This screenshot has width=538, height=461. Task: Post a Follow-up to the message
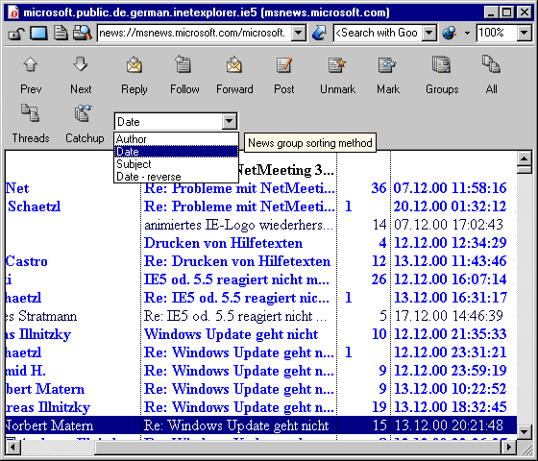point(184,75)
